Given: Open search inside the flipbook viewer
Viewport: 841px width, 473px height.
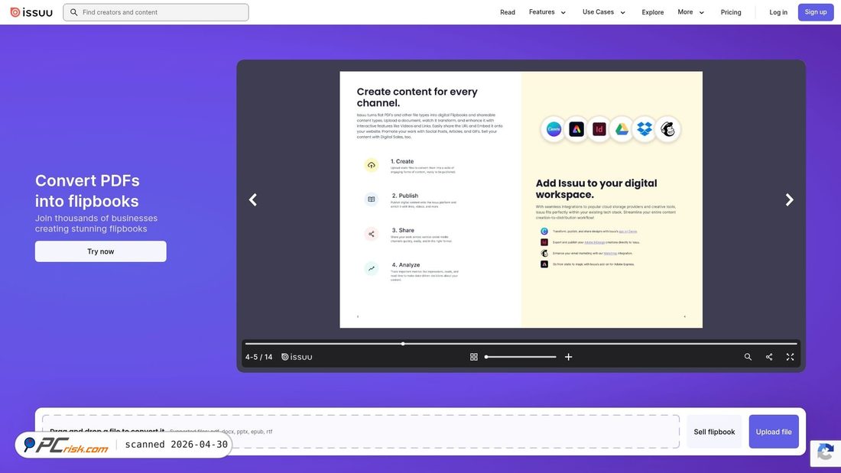Looking at the screenshot, I should [x=748, y=357].
